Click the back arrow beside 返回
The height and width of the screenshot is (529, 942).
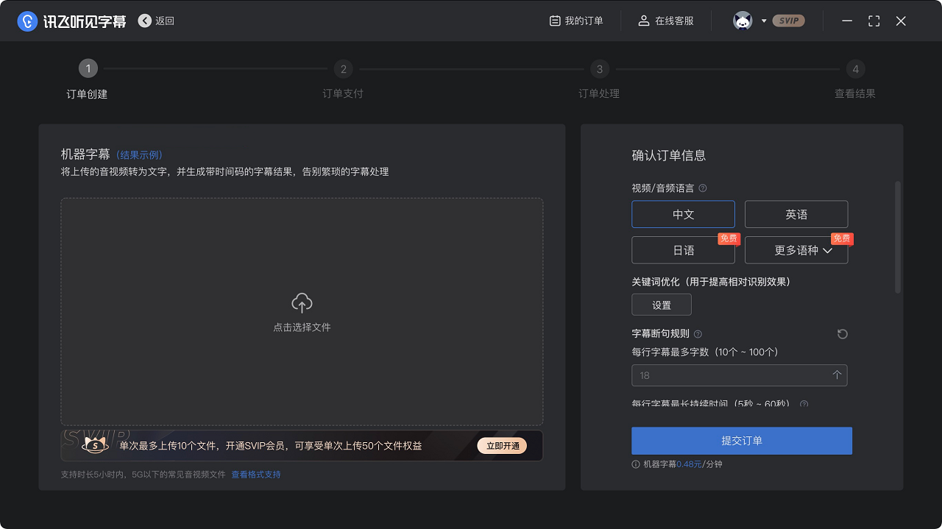coord(144,21)
